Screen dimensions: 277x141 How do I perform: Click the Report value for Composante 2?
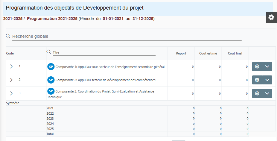click(x=193, y=80)
